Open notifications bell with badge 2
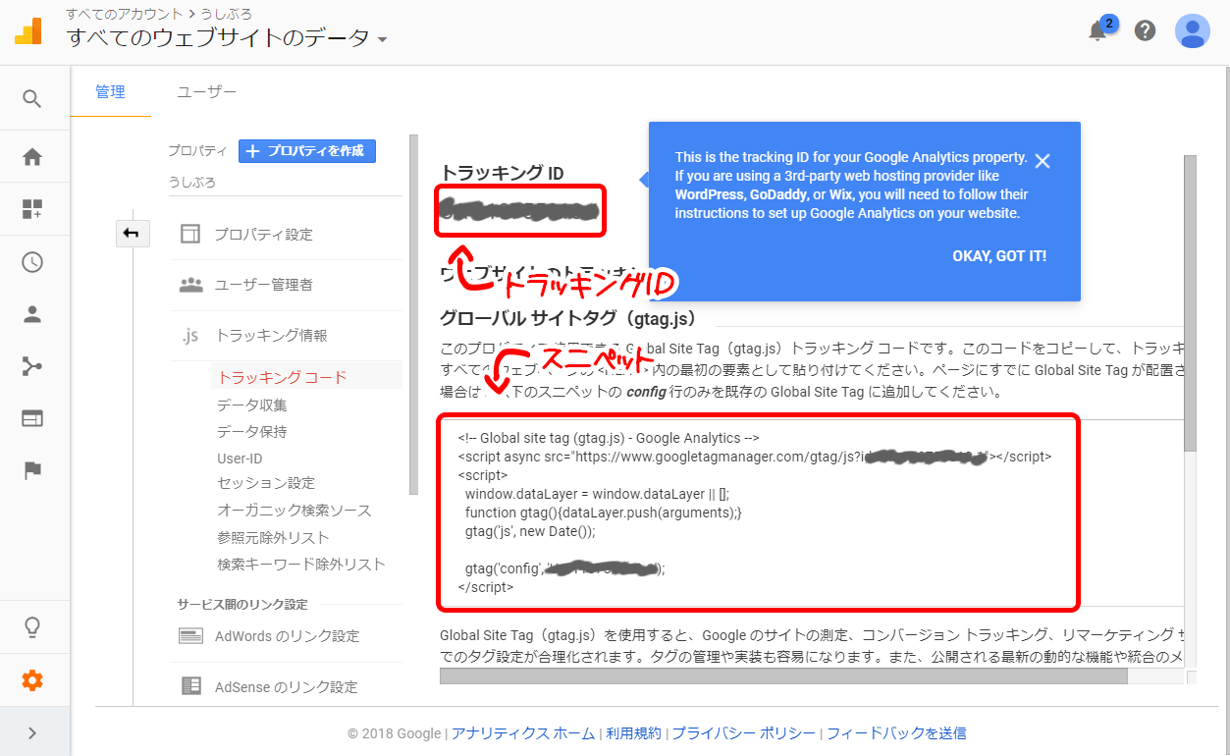 tap(1099, 30)
